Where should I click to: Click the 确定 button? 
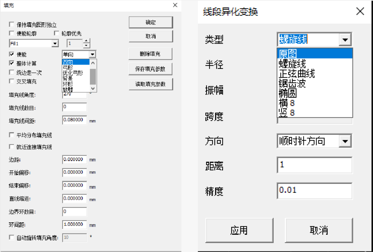pos(150,23)
